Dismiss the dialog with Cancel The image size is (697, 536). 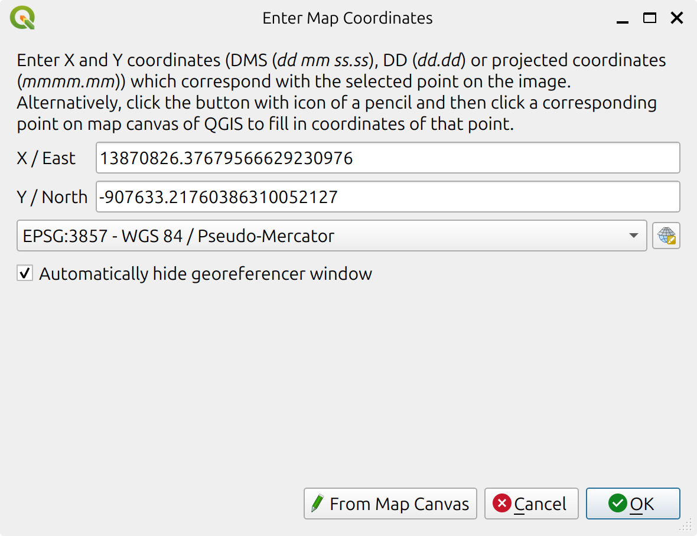(x=531, y=504)
